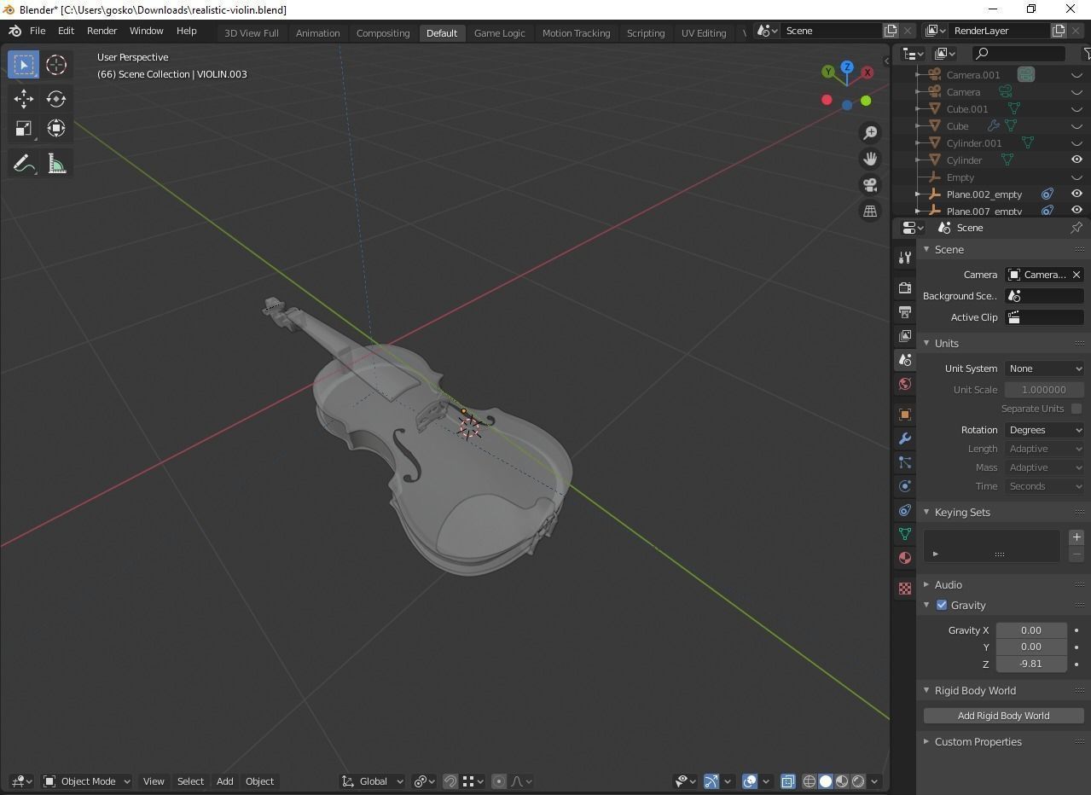Choose the Measure tool
Viewport: 1091px width, 795px height.
[x=56, y=164]
